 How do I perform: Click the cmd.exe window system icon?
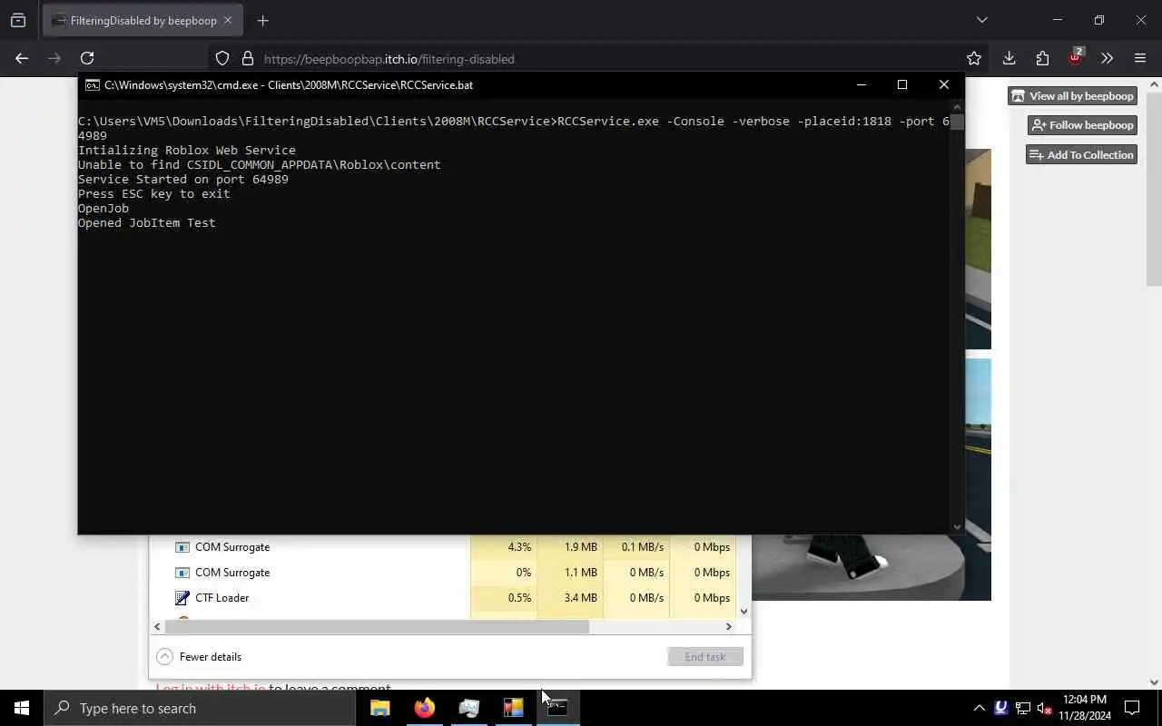(93, 84)
